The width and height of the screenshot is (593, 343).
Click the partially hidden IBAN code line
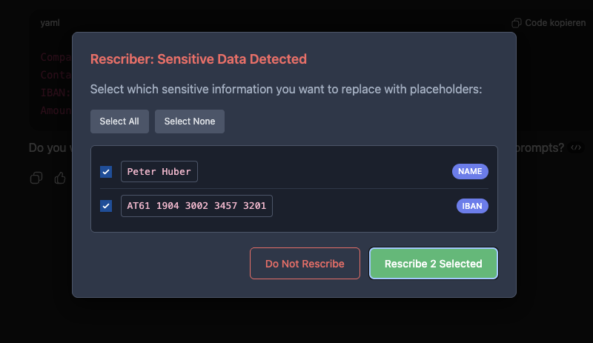tap(56, 93)
